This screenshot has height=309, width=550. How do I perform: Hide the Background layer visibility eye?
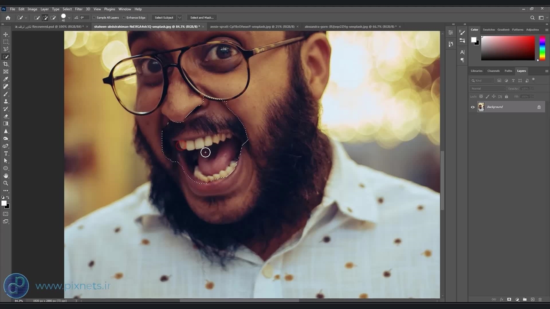473,107
